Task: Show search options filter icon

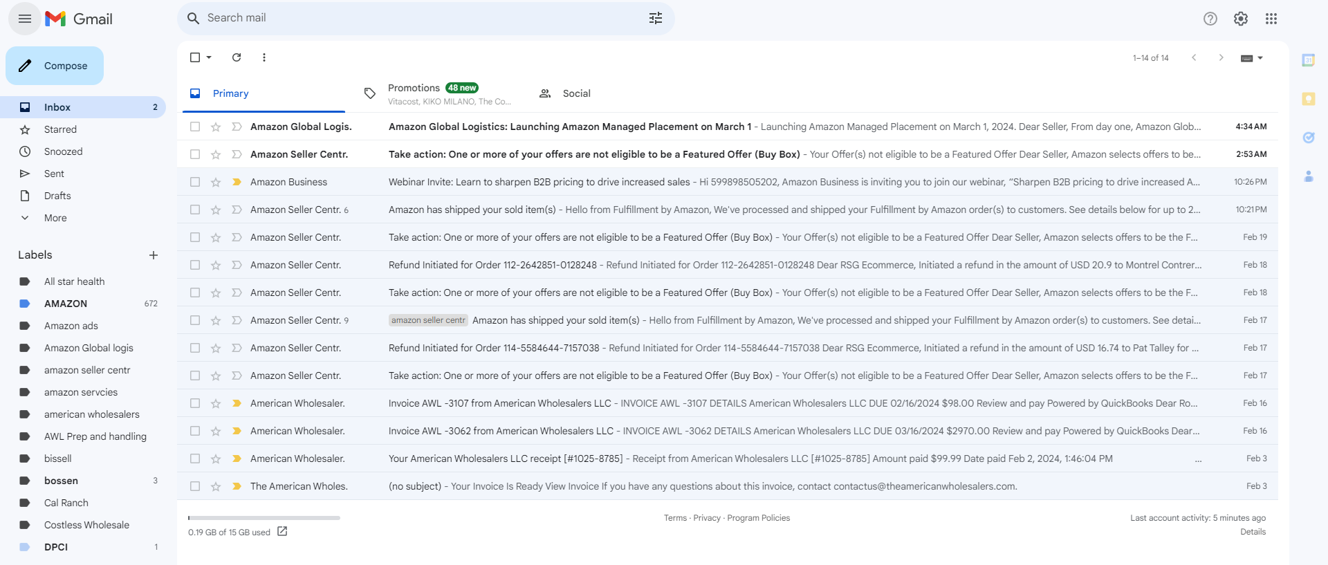Action: coord(656,18)
